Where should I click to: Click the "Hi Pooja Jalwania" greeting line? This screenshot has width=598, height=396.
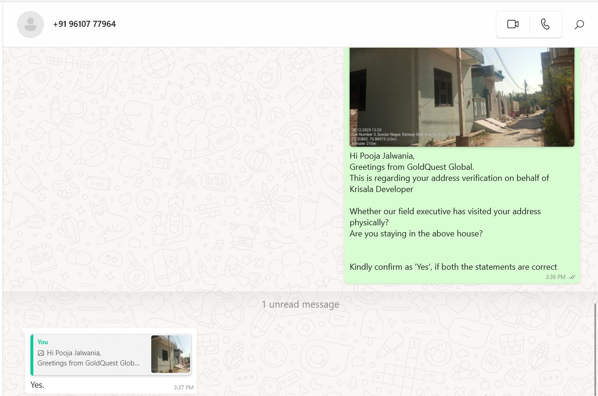point(382,156)
